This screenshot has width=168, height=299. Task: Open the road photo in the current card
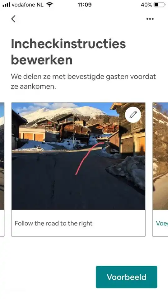[x=78, y=156]
